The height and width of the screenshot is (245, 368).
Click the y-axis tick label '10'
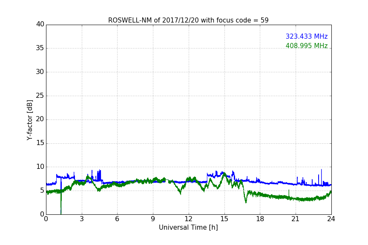pyautogui.click(x=40, y=167)
